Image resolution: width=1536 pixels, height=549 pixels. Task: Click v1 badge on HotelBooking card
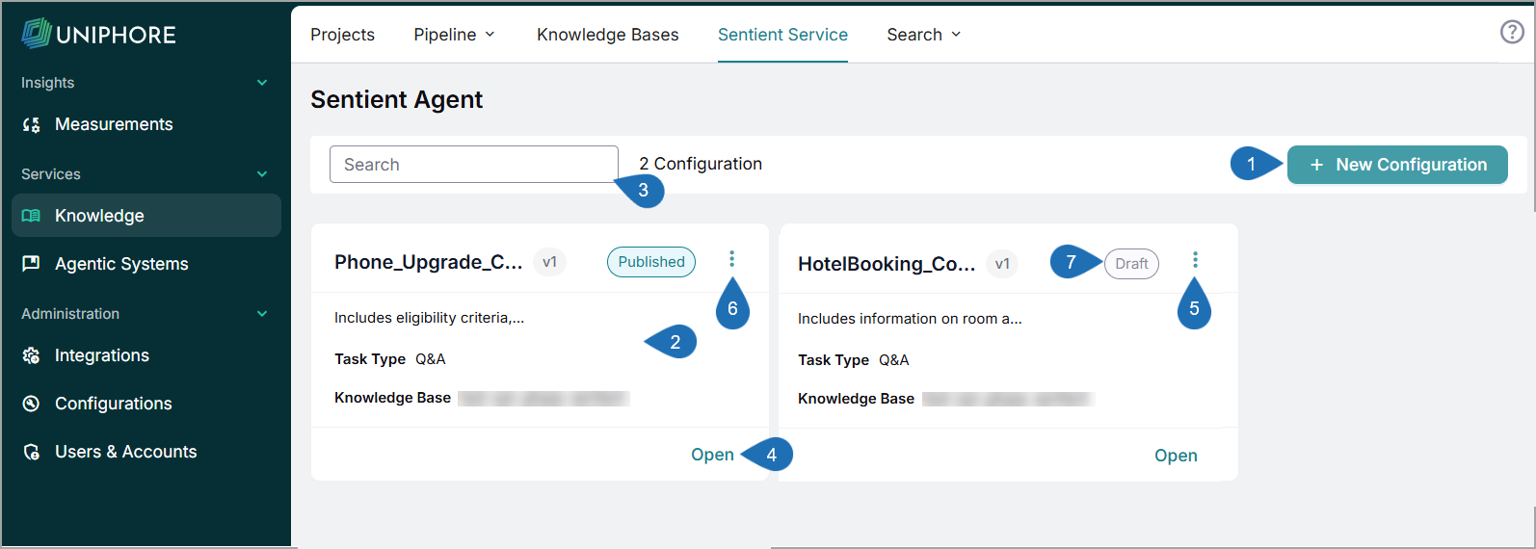point(1002,264)
